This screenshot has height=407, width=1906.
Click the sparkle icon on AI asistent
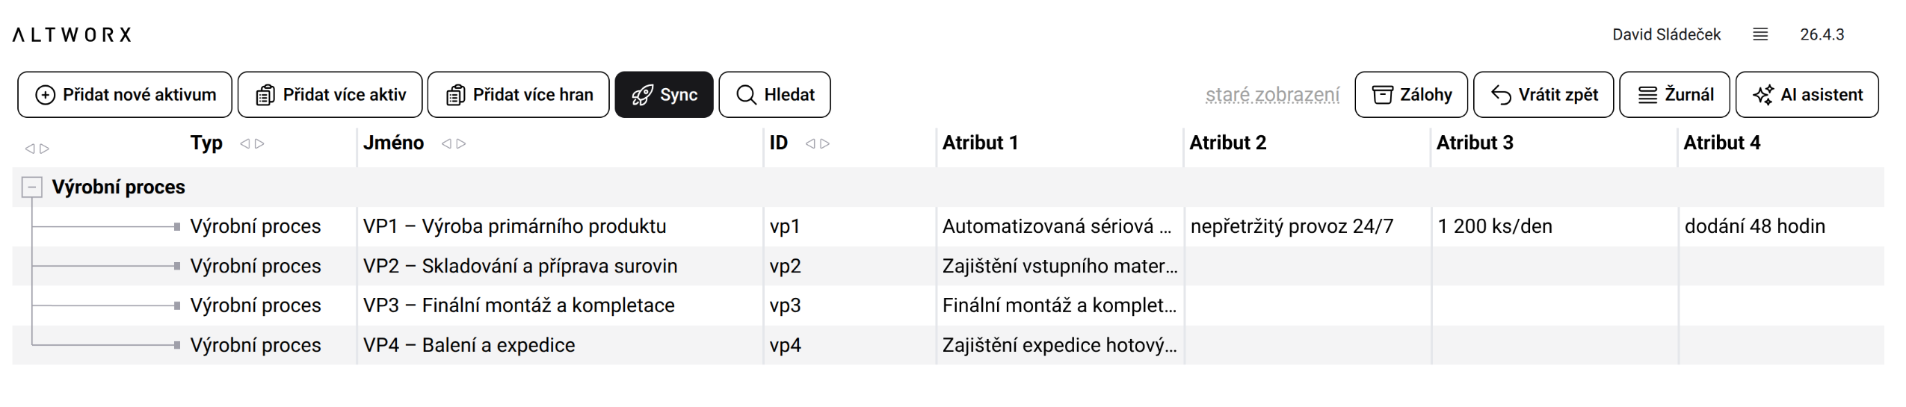point(1763,95)
